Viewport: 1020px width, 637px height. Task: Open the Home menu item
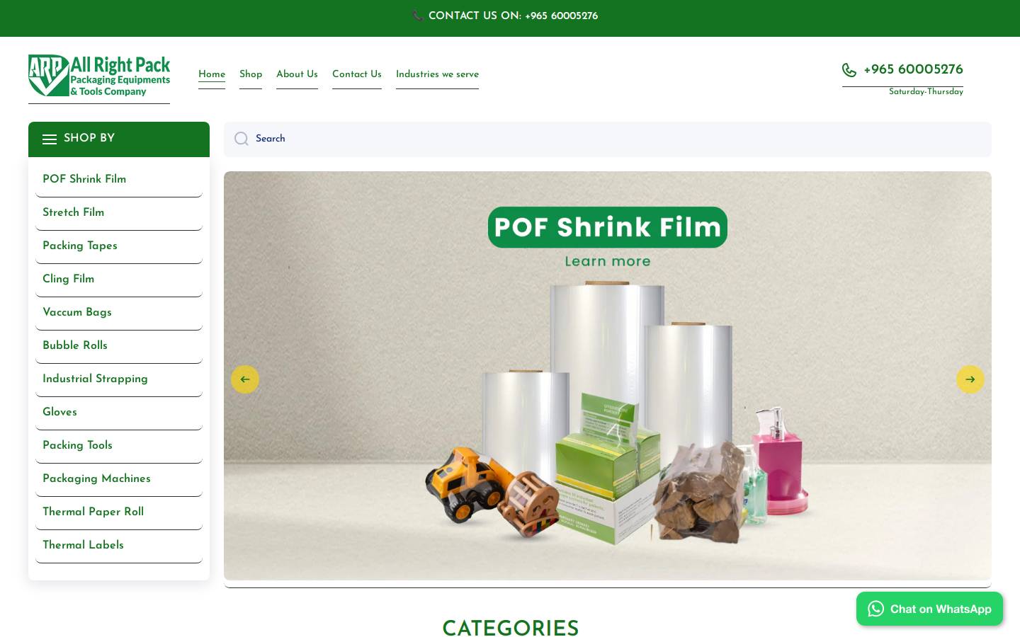coord(212,74)
